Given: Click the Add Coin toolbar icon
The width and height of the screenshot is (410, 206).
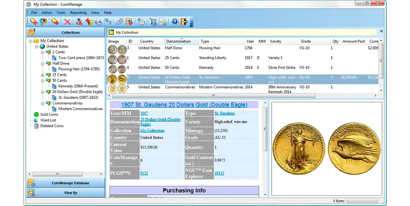Looking at the screenshot, I should [34, 22].
